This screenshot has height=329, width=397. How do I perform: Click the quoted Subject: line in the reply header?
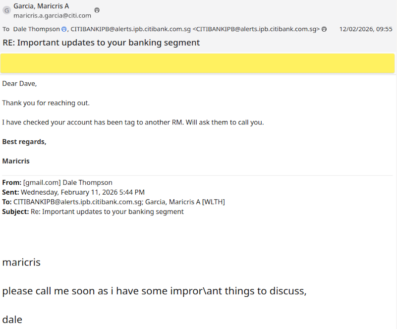pyautogui.click(x=93, y=212)
